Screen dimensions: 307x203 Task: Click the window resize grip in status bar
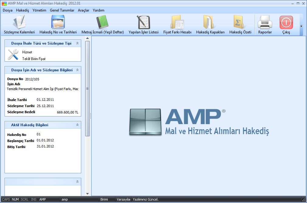[304, 199]
